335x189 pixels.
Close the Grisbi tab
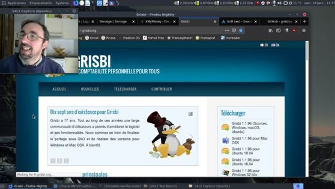(x=215, y=22)
